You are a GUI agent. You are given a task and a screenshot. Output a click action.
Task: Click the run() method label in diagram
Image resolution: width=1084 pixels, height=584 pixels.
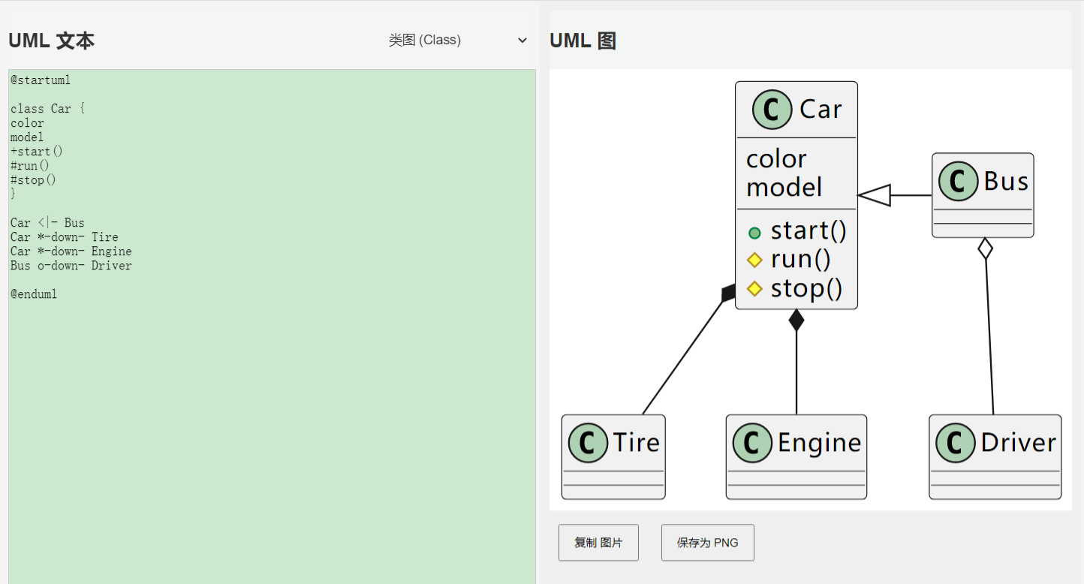[800, 259]
